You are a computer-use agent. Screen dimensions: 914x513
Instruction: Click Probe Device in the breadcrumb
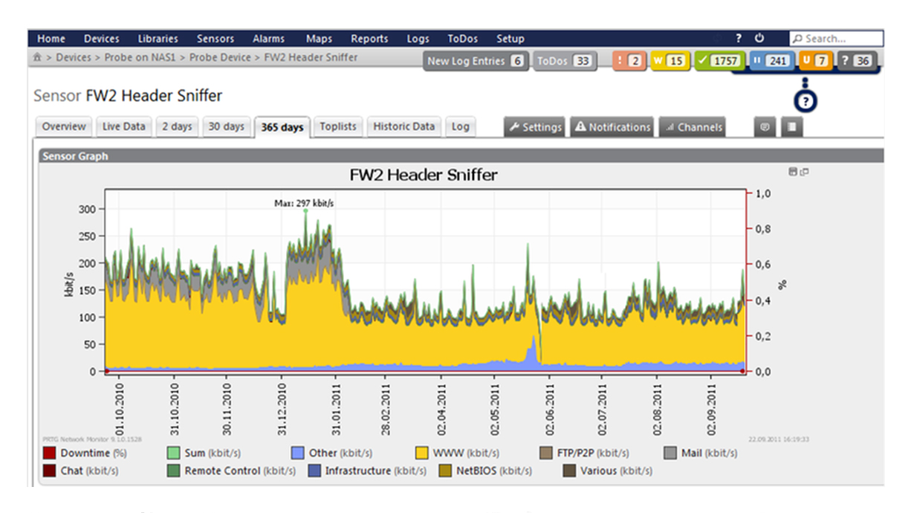[x=221, y=57]
